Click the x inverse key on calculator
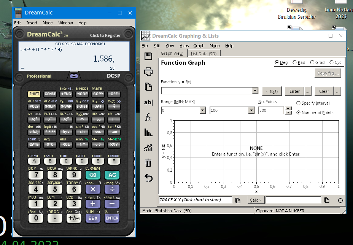The width and height of the screenshot is (353, 245). (x=34, y=119)
